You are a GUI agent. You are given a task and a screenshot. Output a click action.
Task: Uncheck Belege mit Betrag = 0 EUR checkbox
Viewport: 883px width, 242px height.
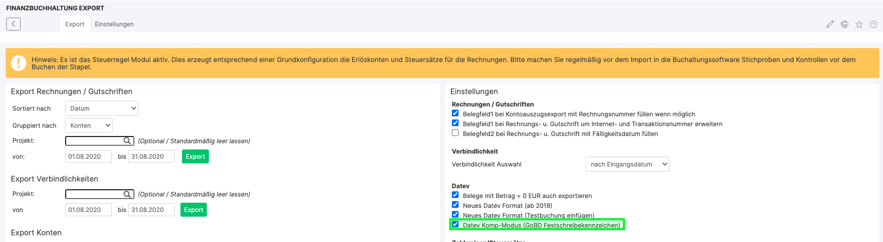(x=455, y=195)
